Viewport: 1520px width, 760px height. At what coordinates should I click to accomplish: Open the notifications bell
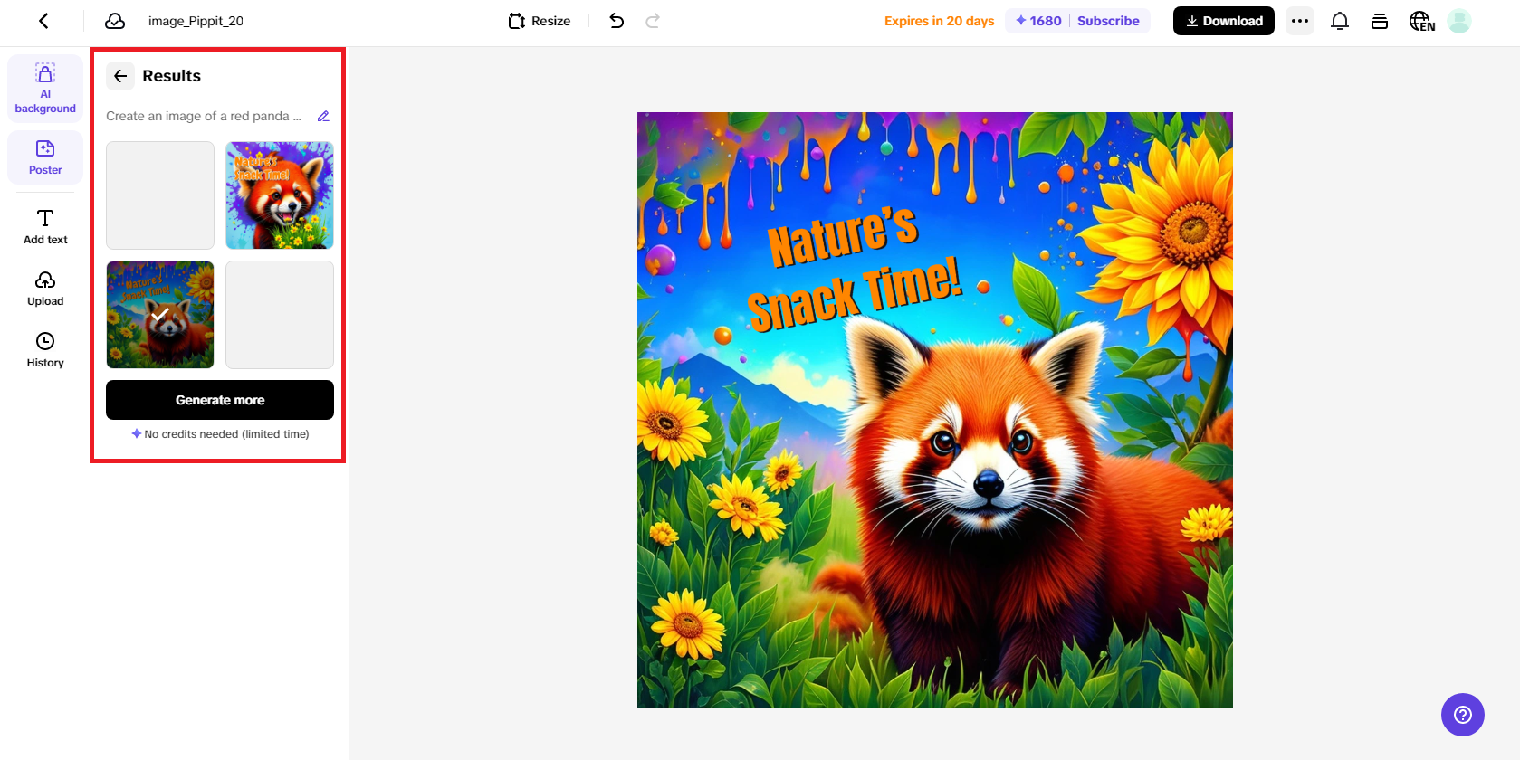click(1340, 21)
